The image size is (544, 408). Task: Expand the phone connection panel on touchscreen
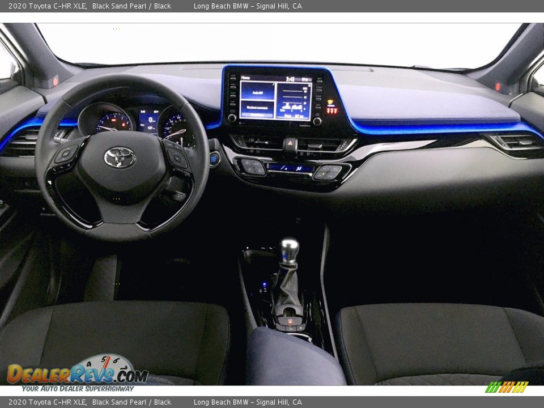tap(257, 107)
